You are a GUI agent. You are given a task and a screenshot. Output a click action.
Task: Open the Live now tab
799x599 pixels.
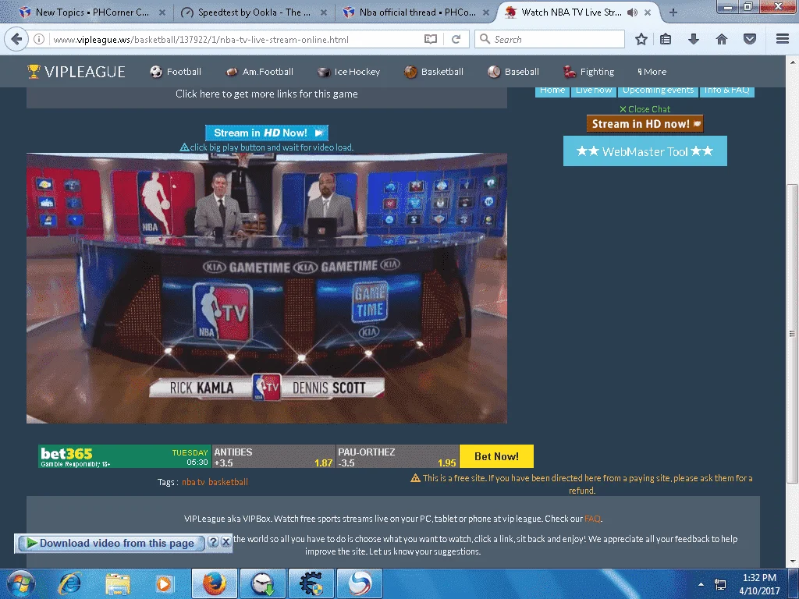click(594, 91)
